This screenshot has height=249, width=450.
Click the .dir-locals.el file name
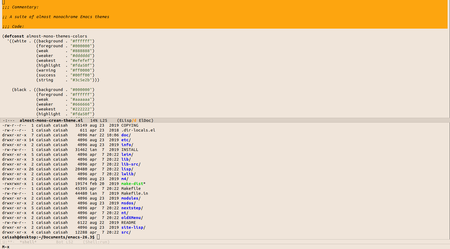point(138,130)
